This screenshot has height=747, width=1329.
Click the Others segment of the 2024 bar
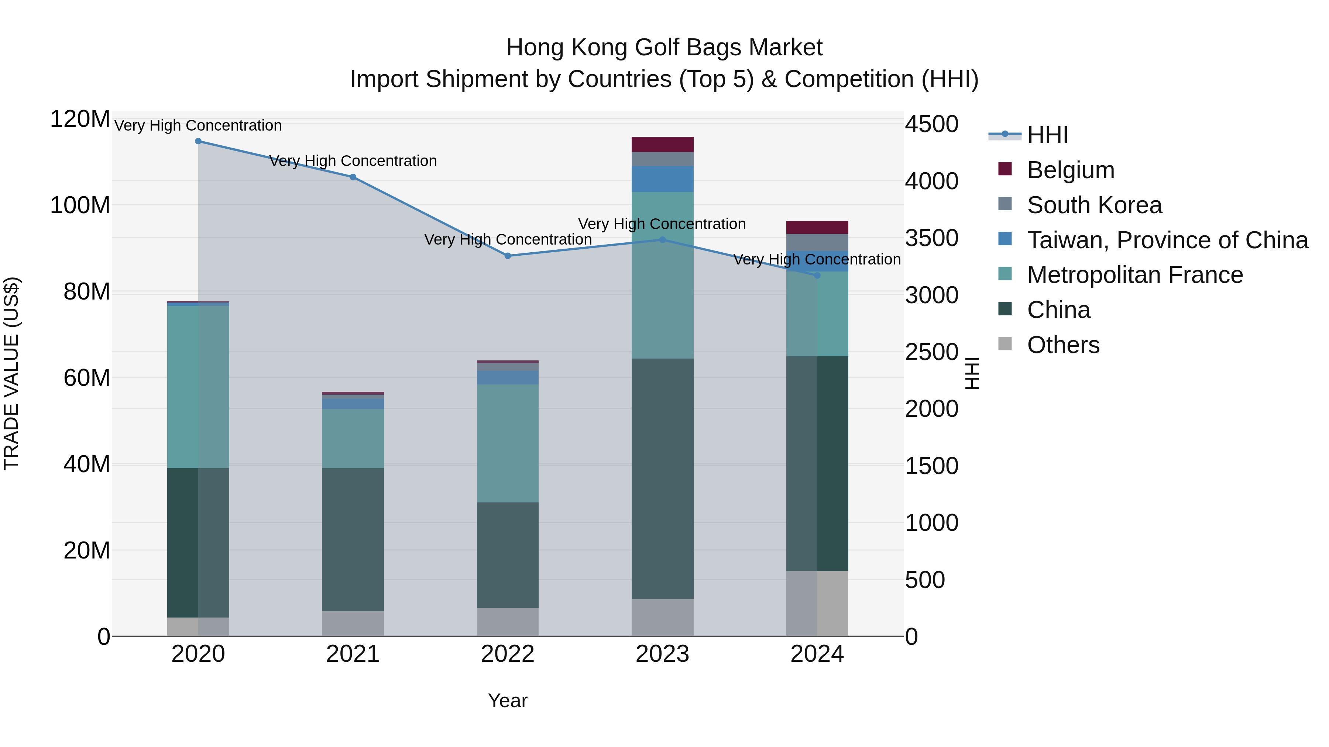tap(817, 604)
